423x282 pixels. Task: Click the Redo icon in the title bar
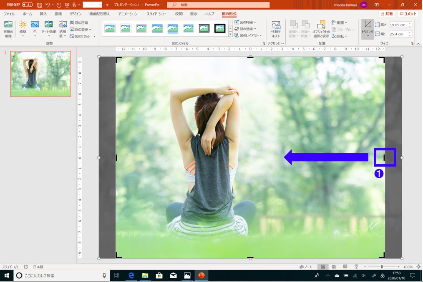[x=59, y=5]
